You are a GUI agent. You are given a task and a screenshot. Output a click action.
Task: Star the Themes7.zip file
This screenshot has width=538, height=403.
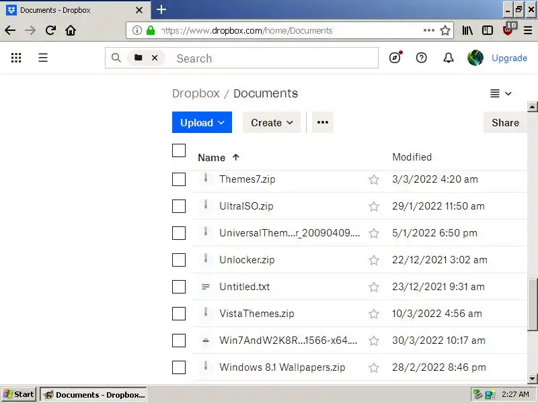374,179
